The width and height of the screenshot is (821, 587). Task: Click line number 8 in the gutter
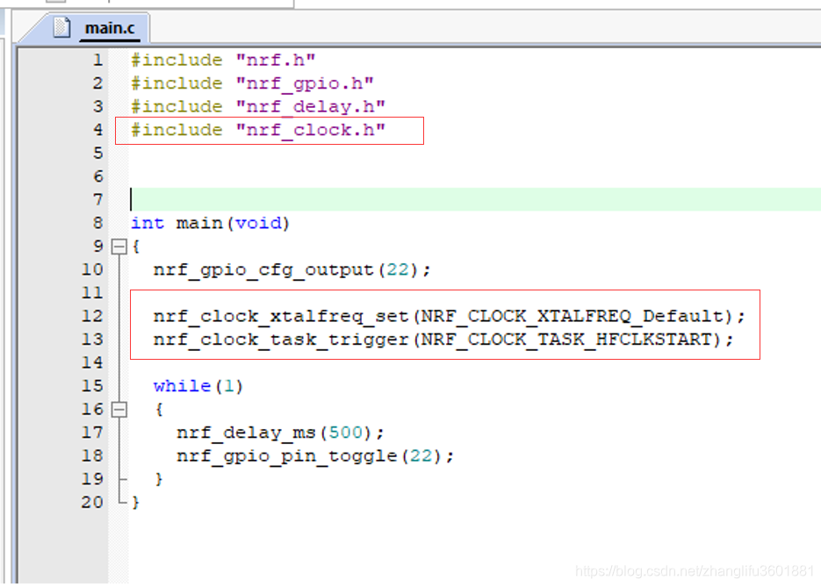98,223
